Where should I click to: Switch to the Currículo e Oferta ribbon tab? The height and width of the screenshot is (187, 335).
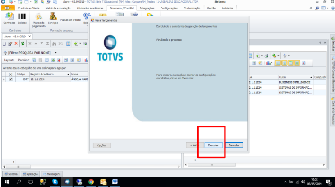pos(29,8)
